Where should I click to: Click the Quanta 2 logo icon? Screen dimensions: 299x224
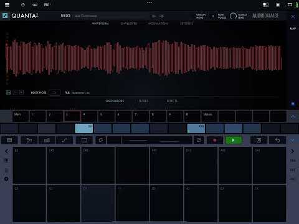pos(5,16)
